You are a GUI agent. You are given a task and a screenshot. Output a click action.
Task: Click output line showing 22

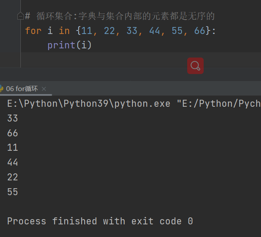[13, 177]
